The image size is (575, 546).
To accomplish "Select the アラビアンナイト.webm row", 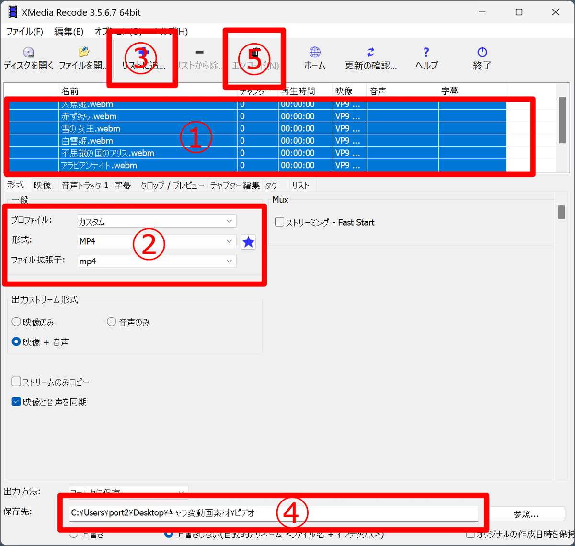I will coord(258,165).
